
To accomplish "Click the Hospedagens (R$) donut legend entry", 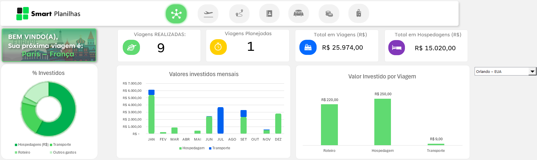I will click(32, 145).
